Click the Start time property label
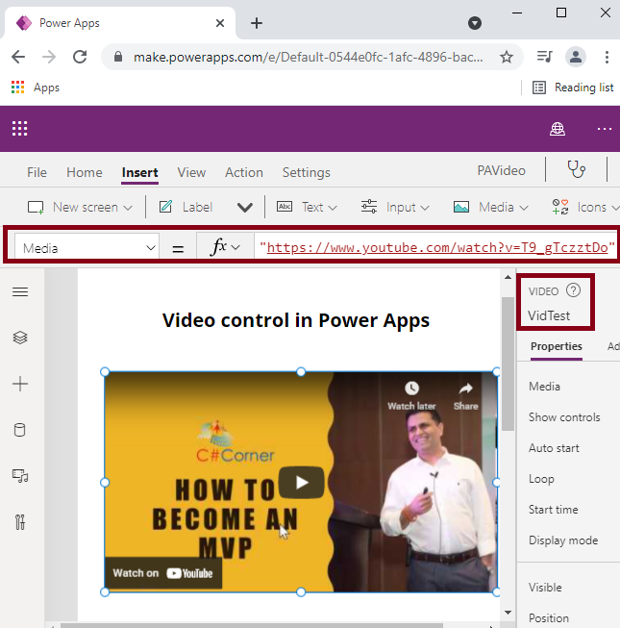 click(553, 510)
